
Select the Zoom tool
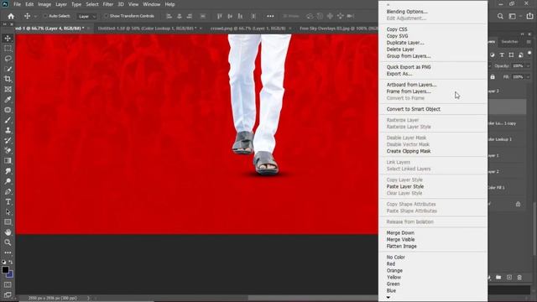point(8,242)
